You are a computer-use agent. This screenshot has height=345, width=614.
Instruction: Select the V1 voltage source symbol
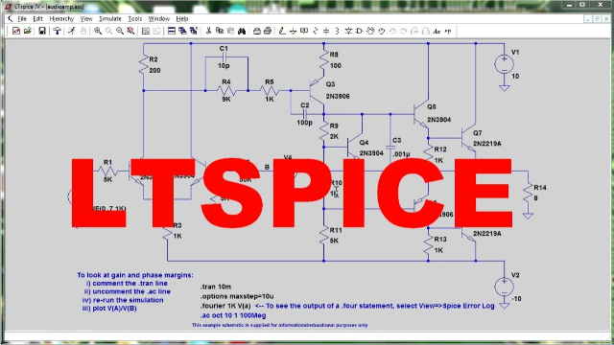click(x=504, y=64)
